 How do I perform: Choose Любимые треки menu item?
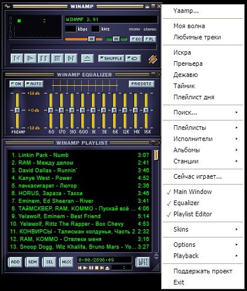(x=203, y=37)
